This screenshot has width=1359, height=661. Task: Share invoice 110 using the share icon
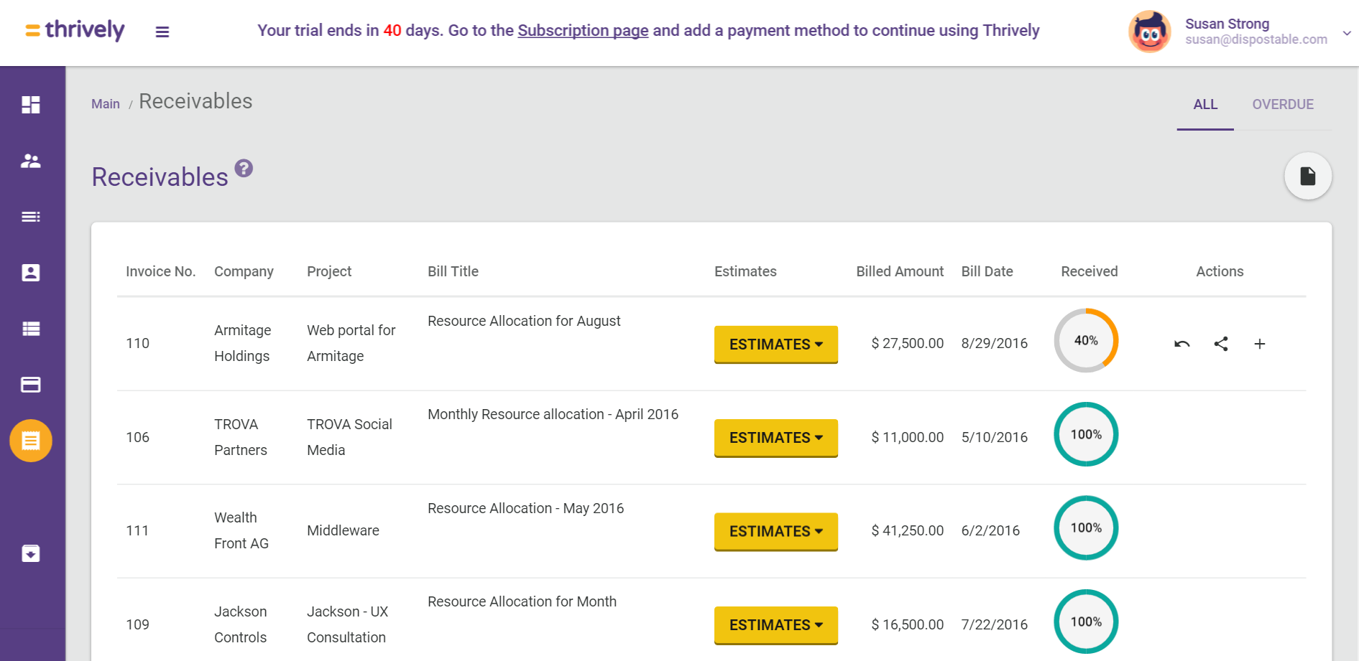click(x=1221, y=344)
